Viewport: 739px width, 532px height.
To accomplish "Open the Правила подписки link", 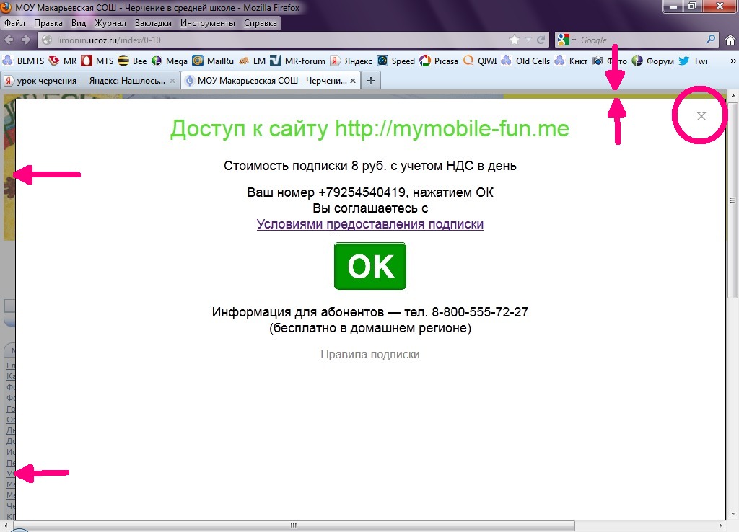I will click(369, 354).
